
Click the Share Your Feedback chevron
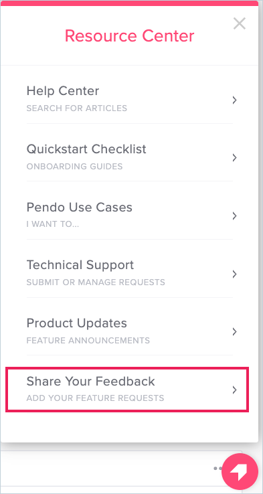click(x=234, y=390)
